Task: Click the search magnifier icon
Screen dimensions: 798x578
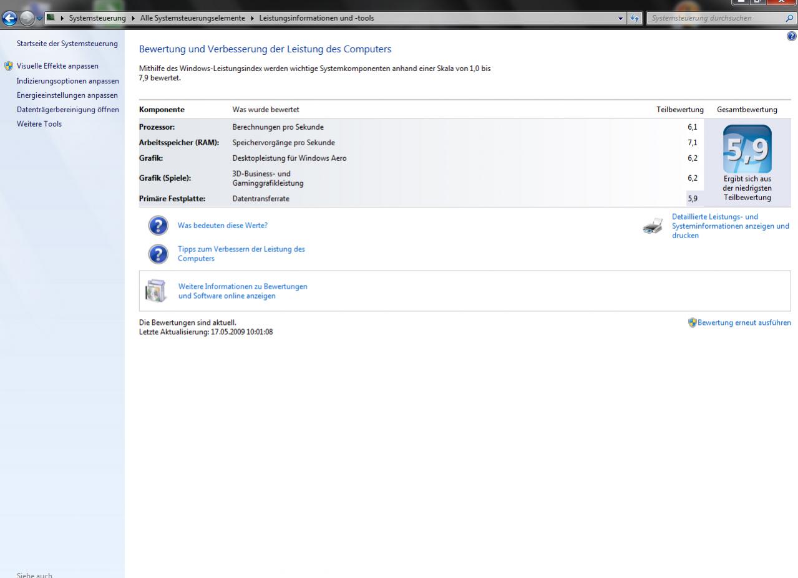Action: tap(790, 18)
